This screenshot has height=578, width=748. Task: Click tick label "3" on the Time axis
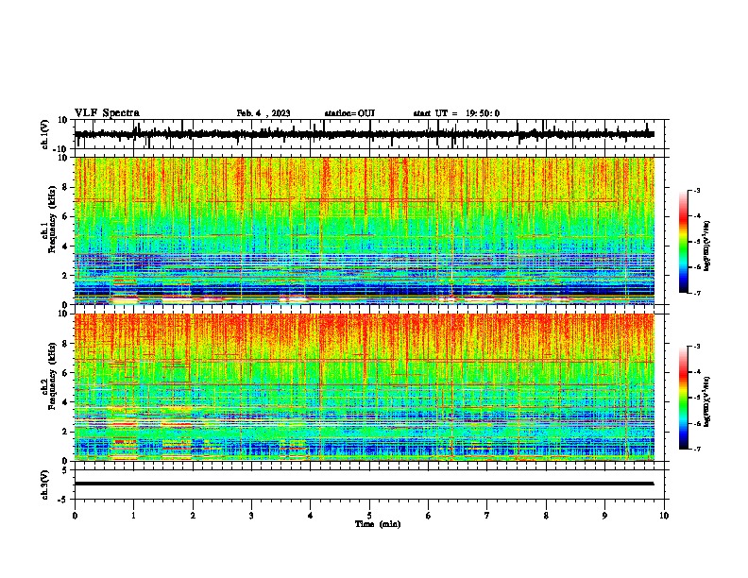(251, 516)
